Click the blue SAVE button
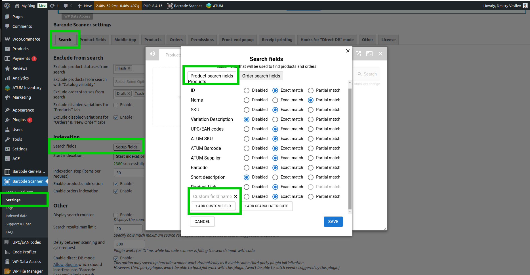Viewport: 530px width, 275px height. pos(333,222)
